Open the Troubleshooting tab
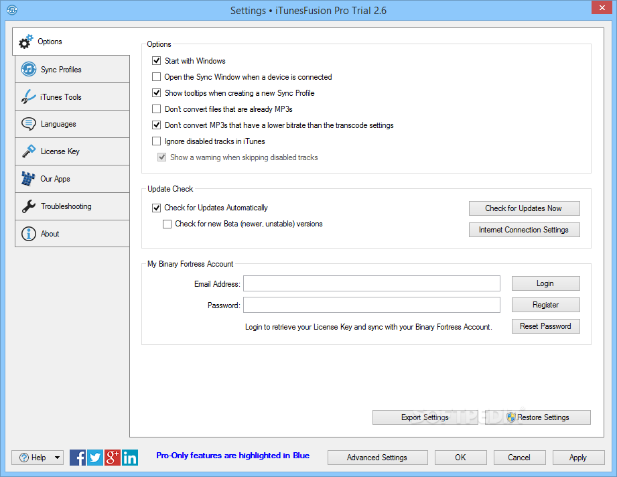This screenshot has width=617, height=477. [x=72, y=206]
